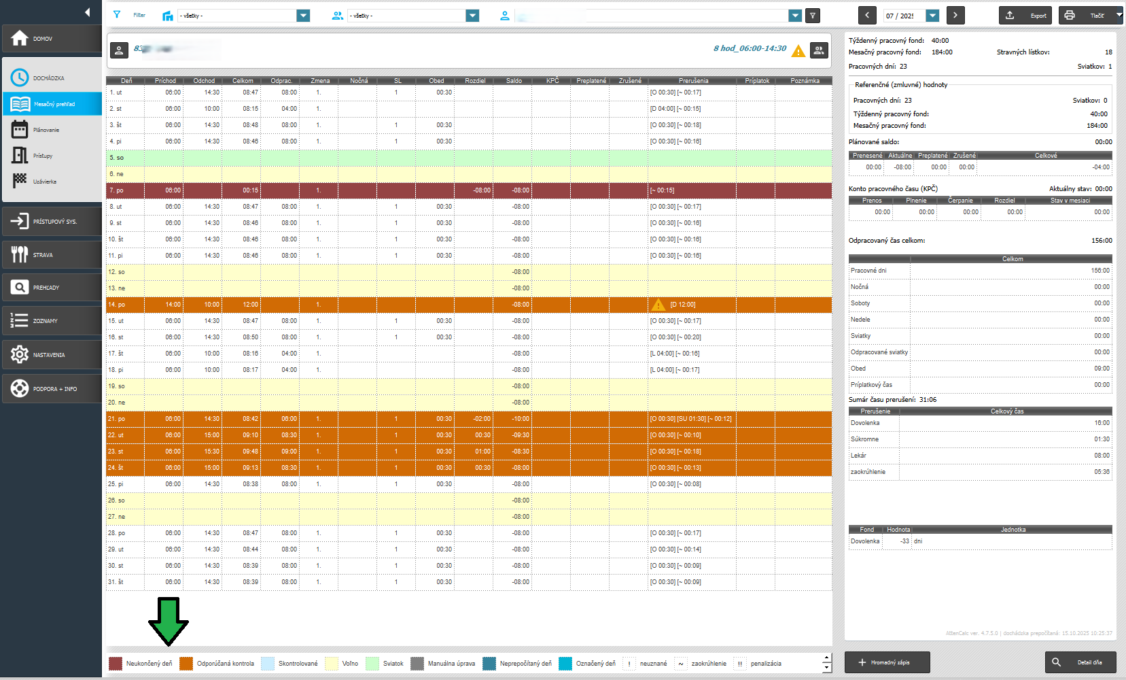Screen dimensions: 1126x680
Task: Click Detail dňa search button
Action: pyautogui.click(x=1080, y=662)
